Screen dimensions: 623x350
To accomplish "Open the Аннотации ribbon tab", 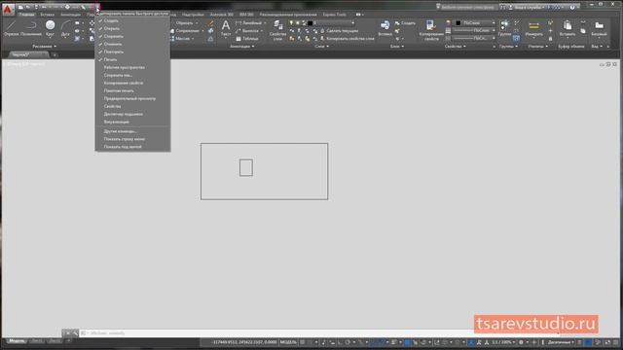I will [70, 15].
